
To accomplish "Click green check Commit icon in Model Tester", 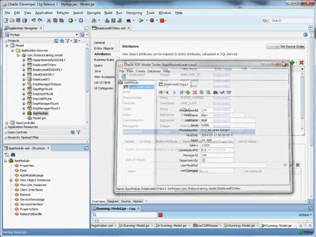I will (x=222, y=92).
